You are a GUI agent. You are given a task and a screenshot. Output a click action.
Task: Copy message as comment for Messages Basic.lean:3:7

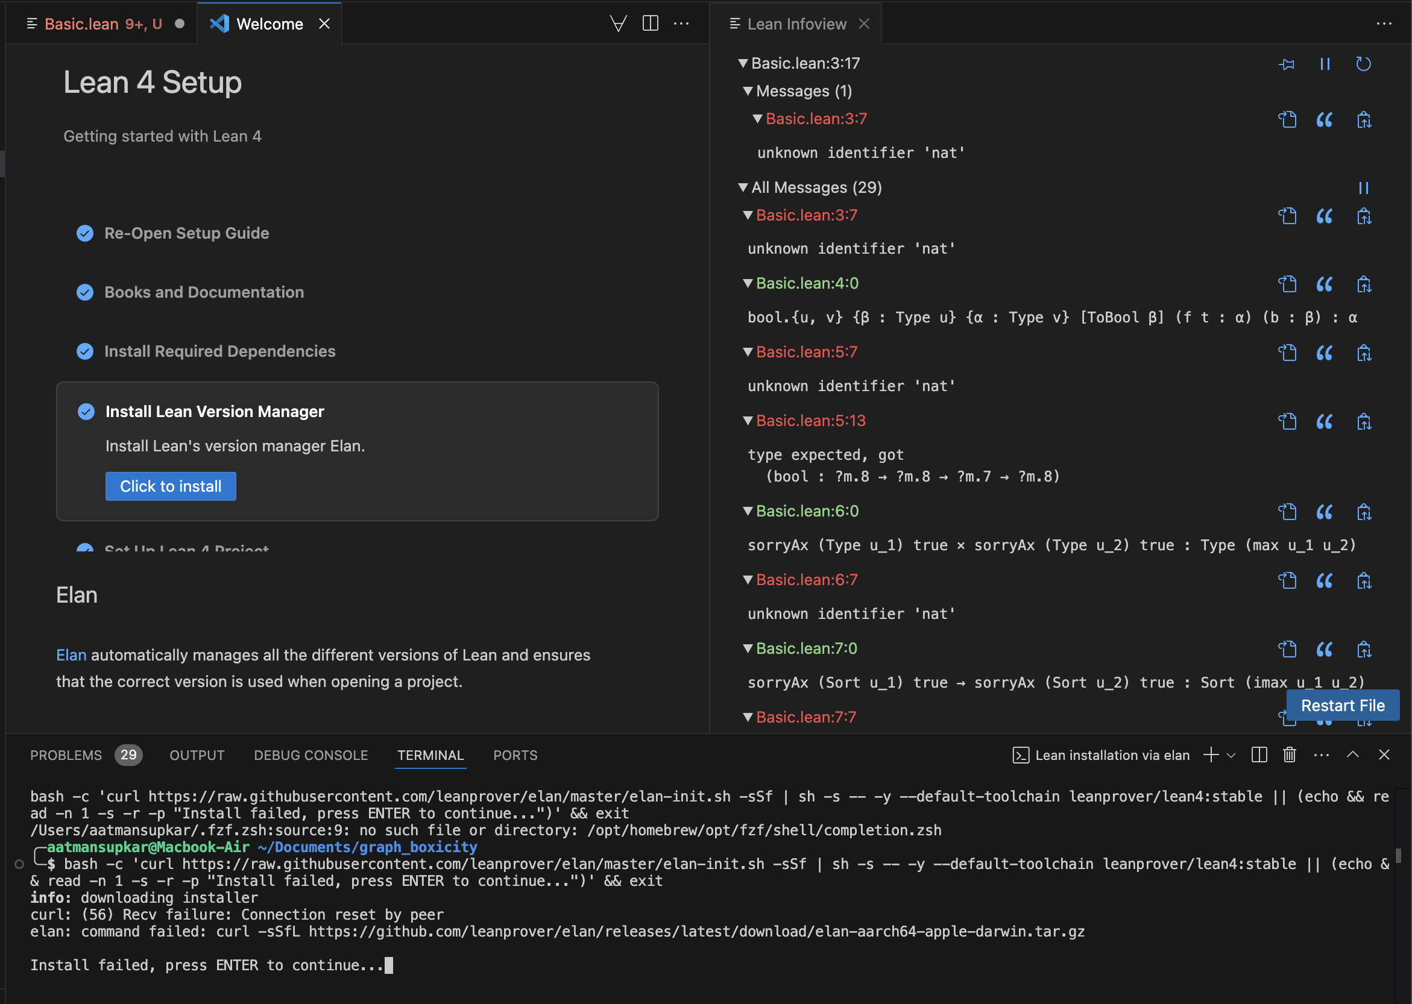point(1324,119)
